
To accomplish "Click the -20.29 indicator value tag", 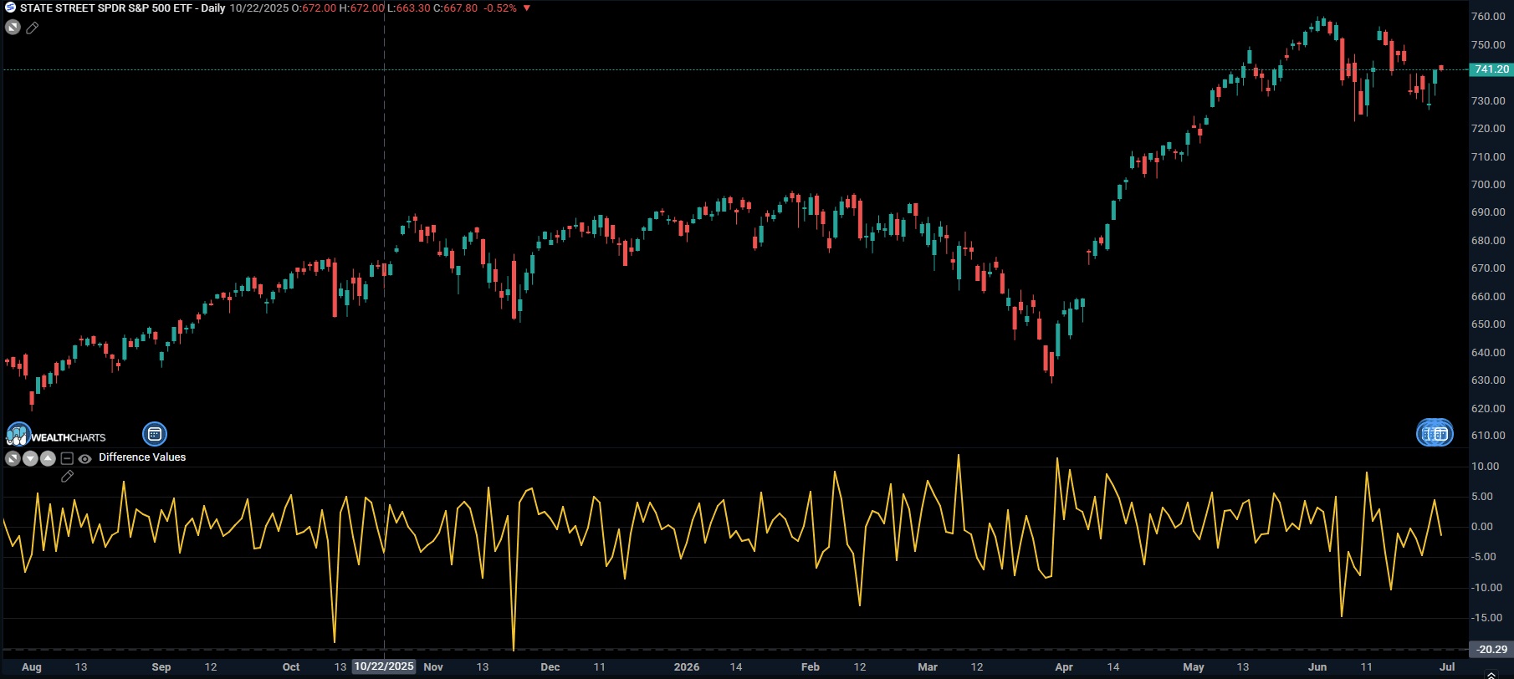I will pyautogui.click(x=1491, y=649).
